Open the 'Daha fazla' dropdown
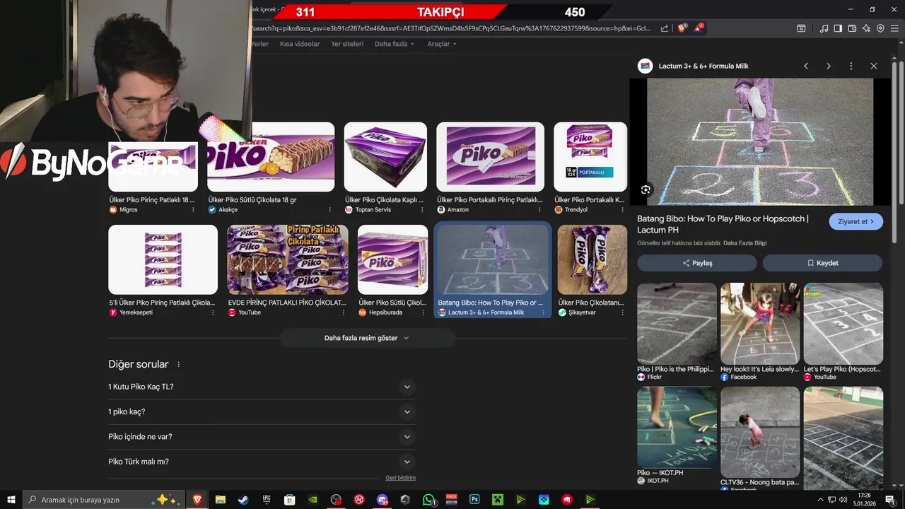This screenshot has width=905, height=509. [395, 44]
